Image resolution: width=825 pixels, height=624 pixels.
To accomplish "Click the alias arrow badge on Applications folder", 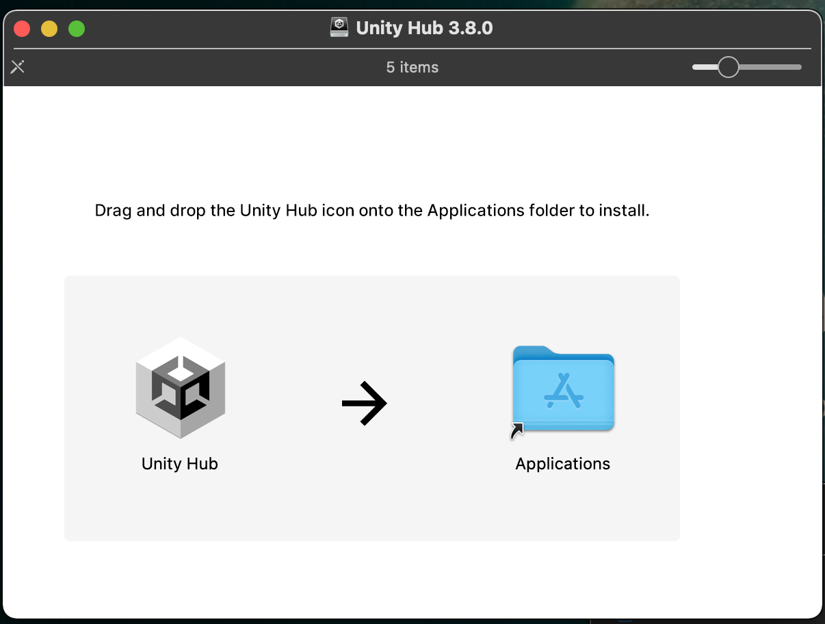I will (x=517, y=431).
